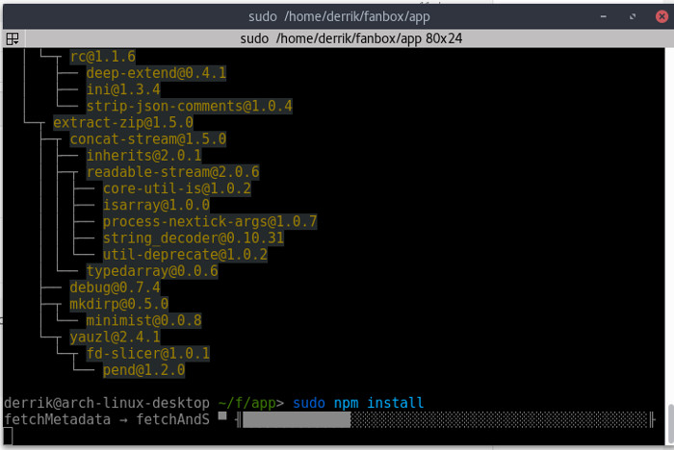The image size is (674, 450).
Task: Select the text debug@0.7.4
Action: pos(115,287)
